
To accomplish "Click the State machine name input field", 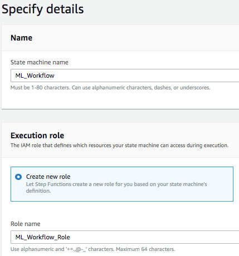I will (125, 76).
